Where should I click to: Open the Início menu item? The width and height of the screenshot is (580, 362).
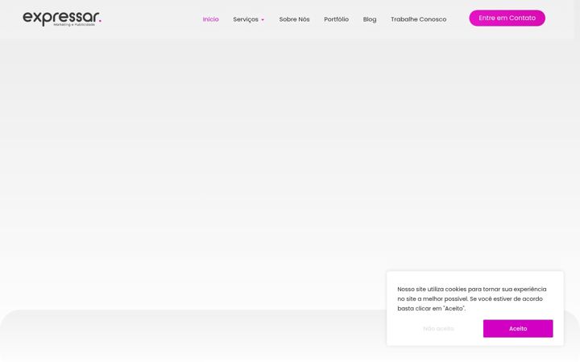pos(210,19)
